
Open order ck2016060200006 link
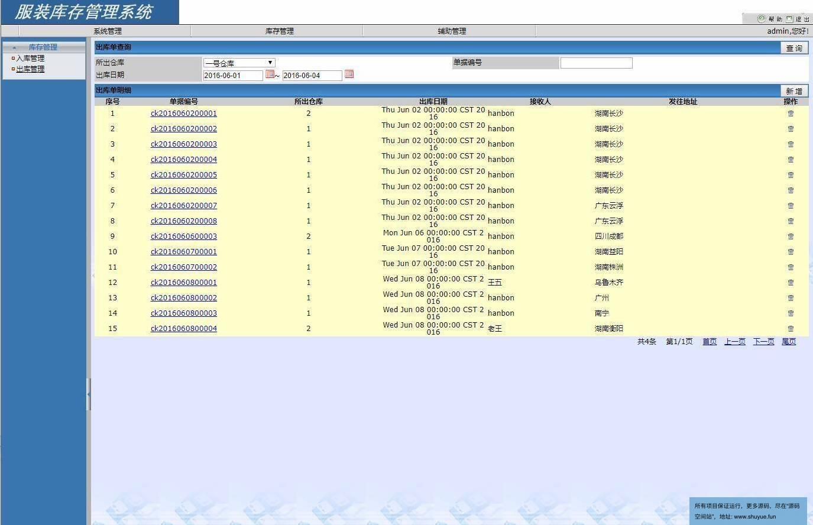coord(184,190)
